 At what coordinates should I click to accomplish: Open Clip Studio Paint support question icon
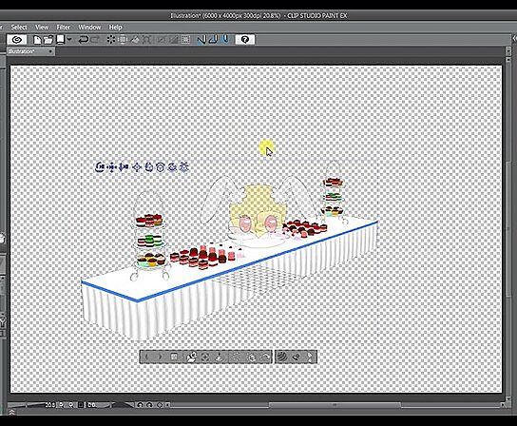pos(245,40)
